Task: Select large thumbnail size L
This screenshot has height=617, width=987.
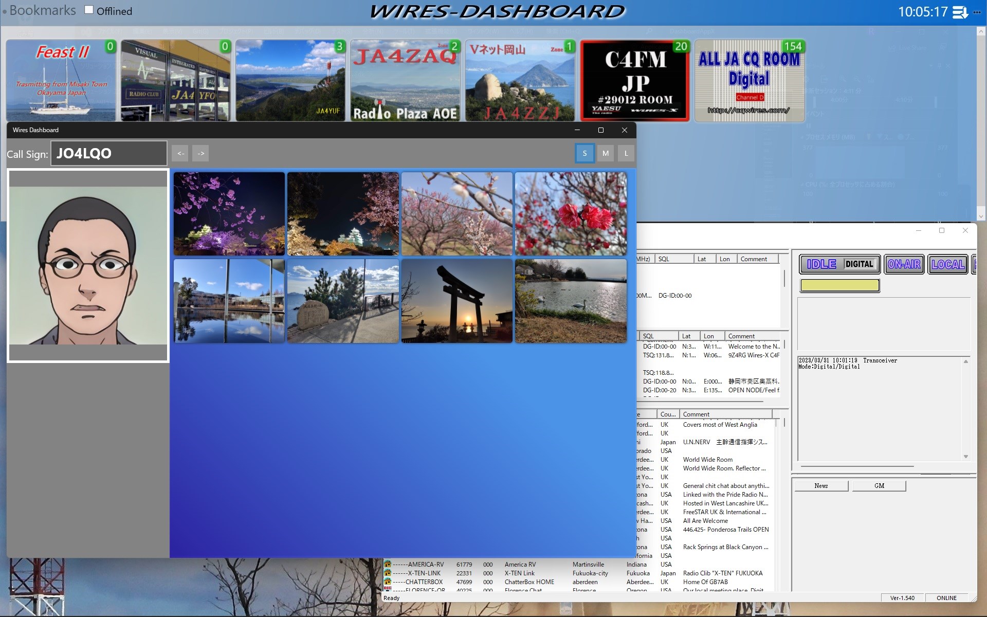Action: [626, 153]
